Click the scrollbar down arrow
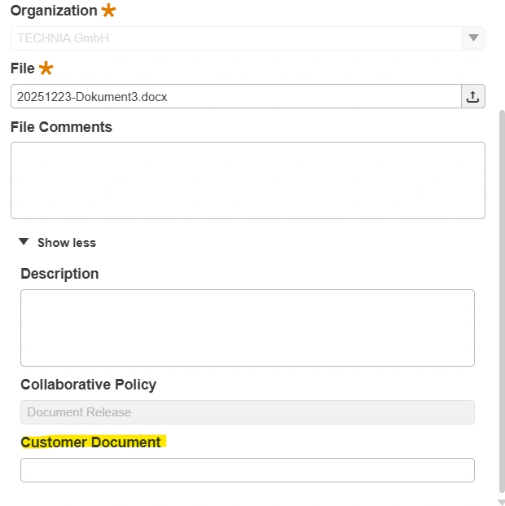Image resolution: width=505 pixels, height=506 pixels. [501, 501]
